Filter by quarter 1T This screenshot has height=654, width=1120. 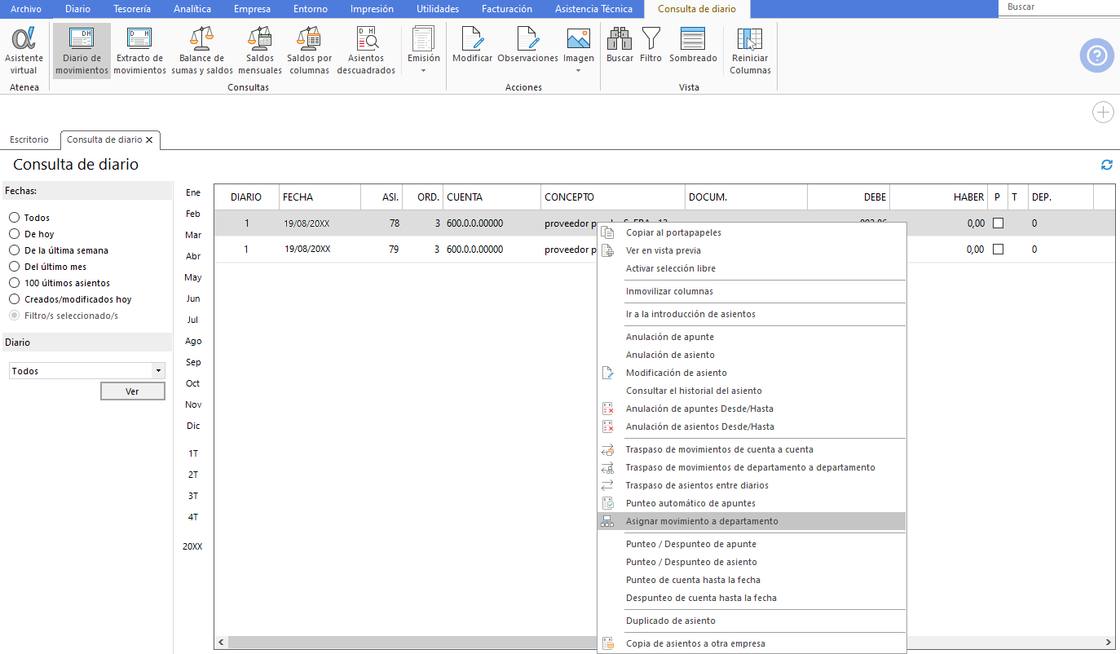[x=193, y=453]
